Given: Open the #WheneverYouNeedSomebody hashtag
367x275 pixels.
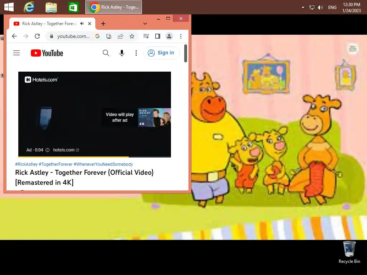Looking at the screenshot, I should click(x=103, y=164).
